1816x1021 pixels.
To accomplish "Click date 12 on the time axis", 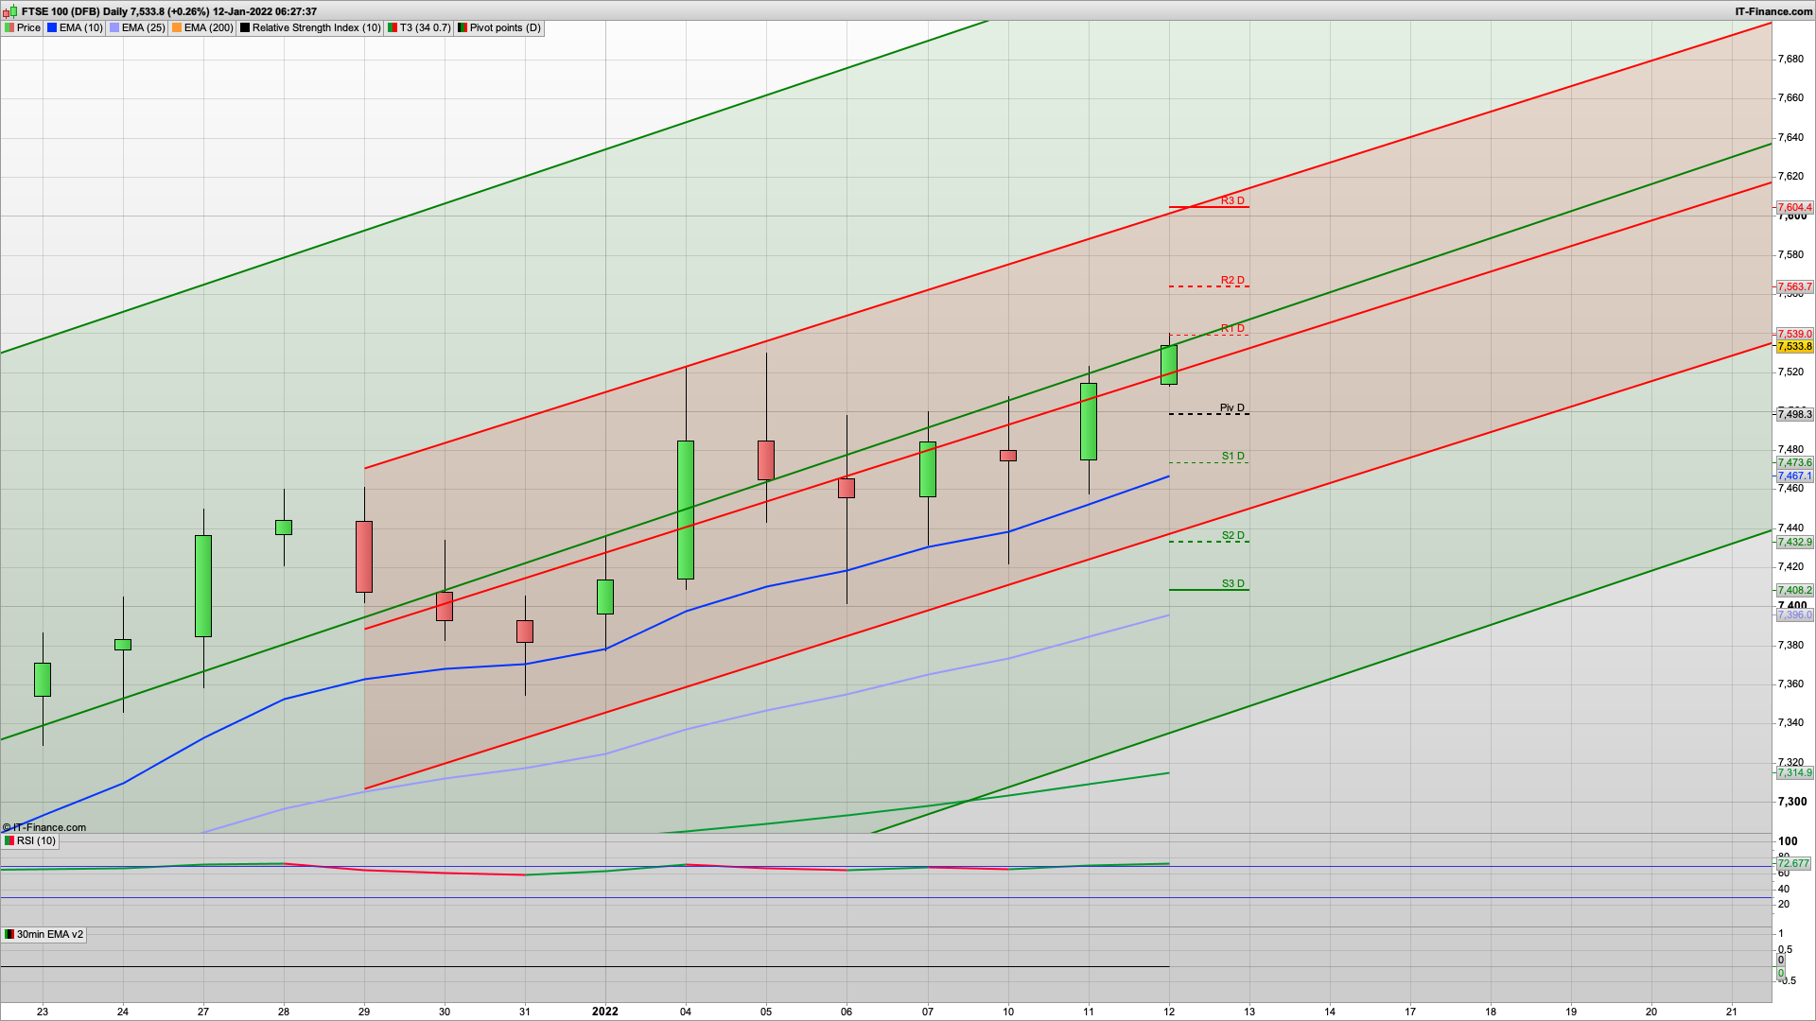I will point(1169,1011).
